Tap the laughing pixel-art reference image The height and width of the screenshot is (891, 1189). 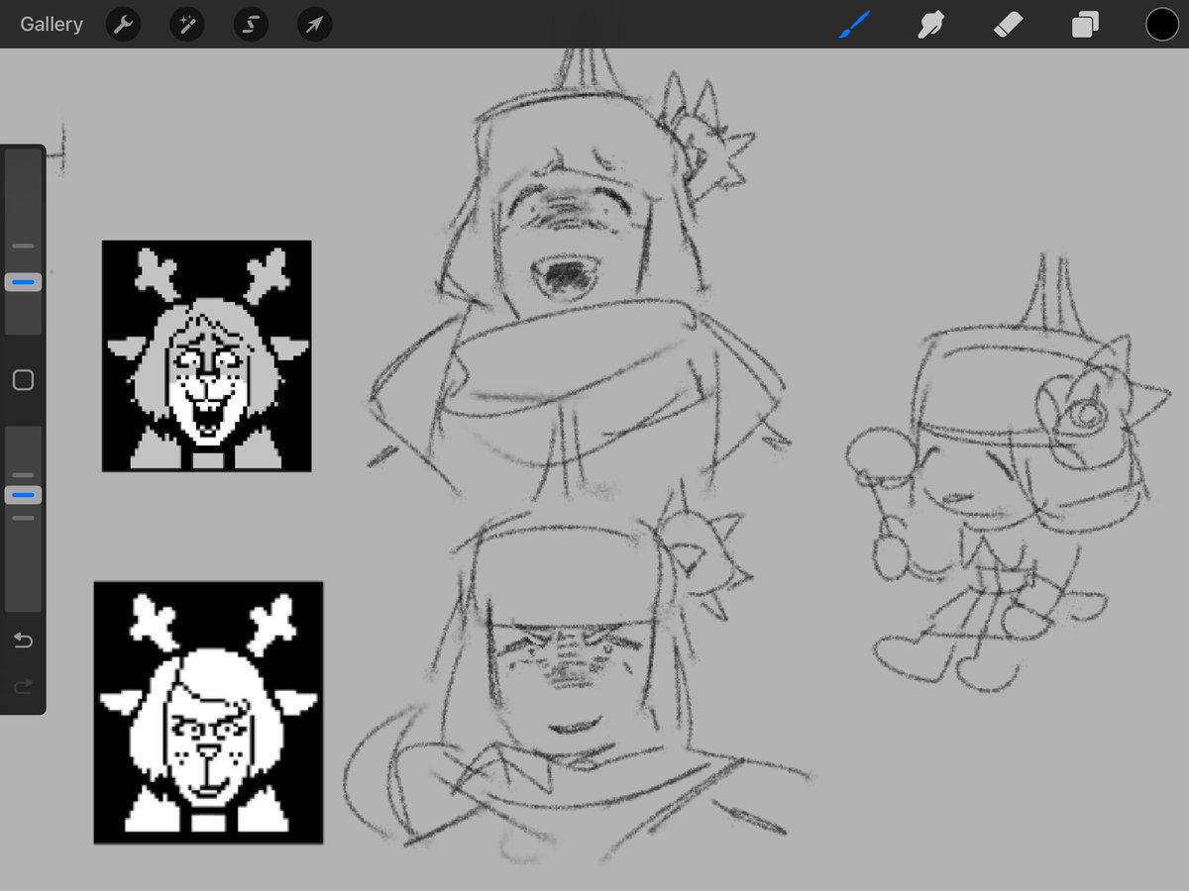tap(206, 355)
